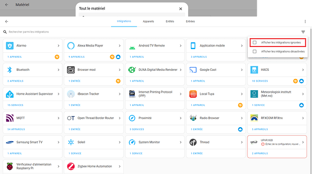Click the Zigbee Home Automation icon
The image size is (312, 174).
71,166
